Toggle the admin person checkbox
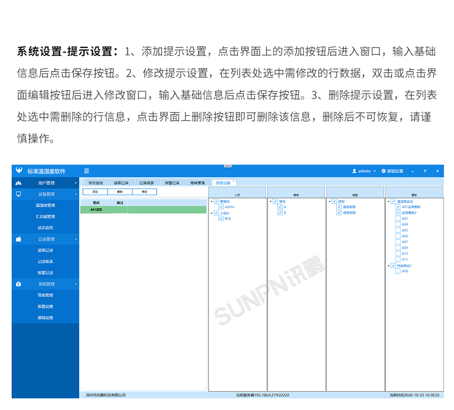454x410 pixels. click(221, 207)
